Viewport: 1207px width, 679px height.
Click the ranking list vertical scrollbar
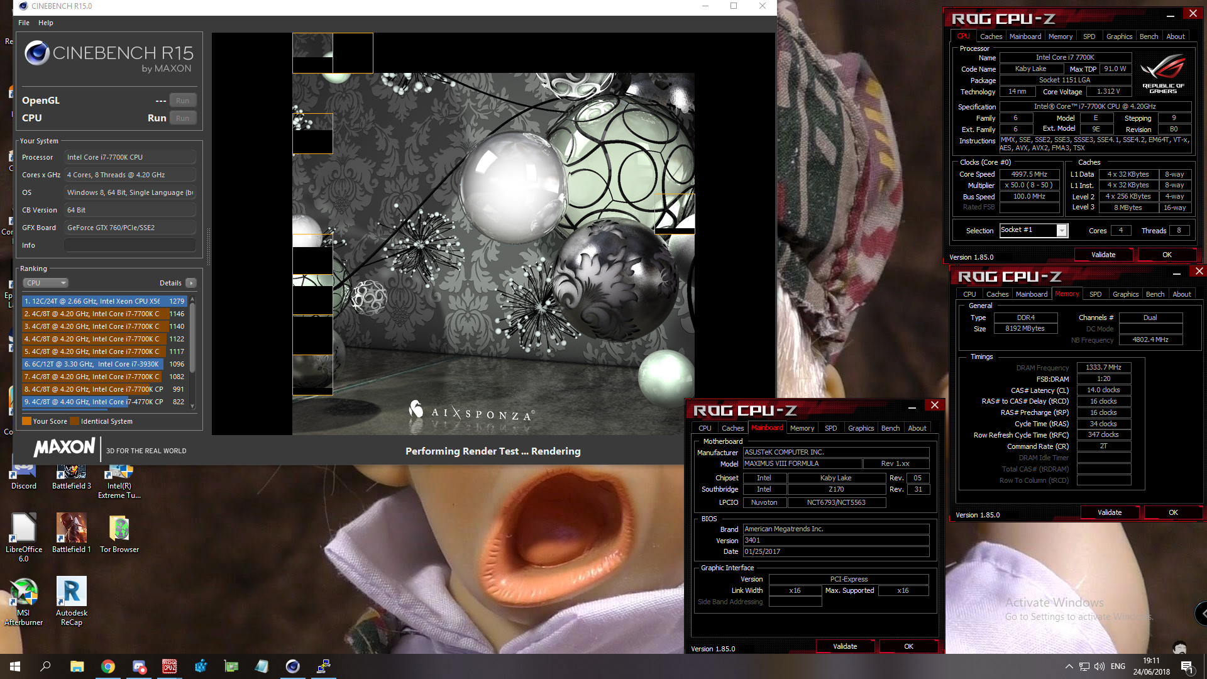tap(192, 339)
